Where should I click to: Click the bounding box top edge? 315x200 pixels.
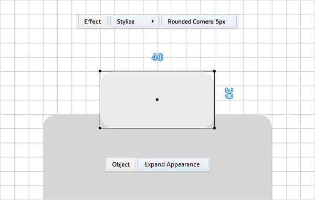(x=157, y=71)
